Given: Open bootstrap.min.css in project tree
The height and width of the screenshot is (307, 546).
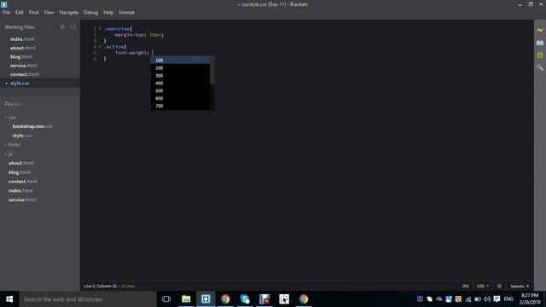Looking at the screenshot, I should pos(32,126).
